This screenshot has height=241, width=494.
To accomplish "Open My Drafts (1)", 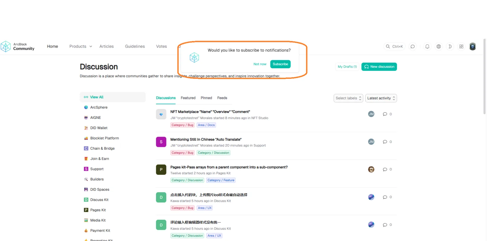I will tap(347, 67).
